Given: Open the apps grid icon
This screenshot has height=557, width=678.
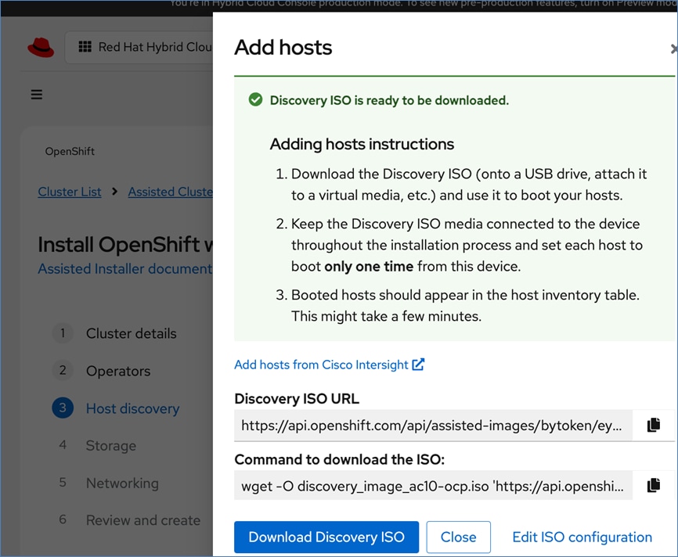Looking at the screenshot, I should pyautogui.click(x=85, y=47).
